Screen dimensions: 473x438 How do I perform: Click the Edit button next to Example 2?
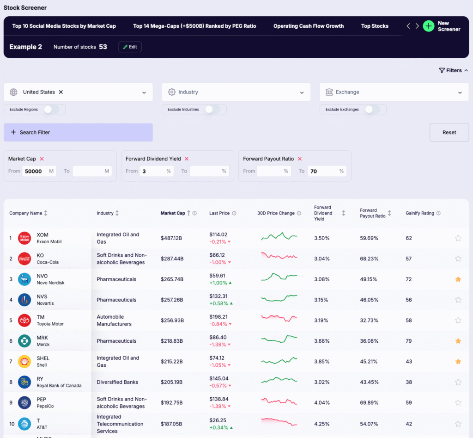129,47
